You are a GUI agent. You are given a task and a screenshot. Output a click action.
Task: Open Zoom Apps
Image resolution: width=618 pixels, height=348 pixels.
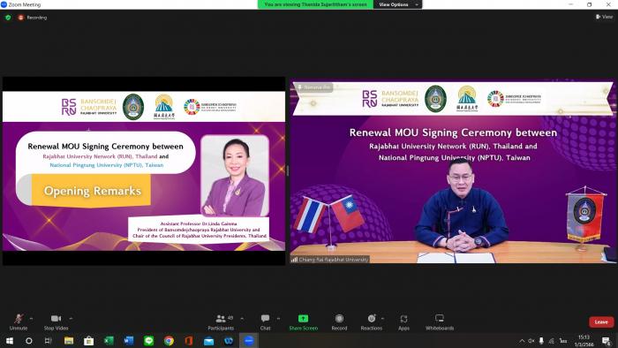coord(403,322)
